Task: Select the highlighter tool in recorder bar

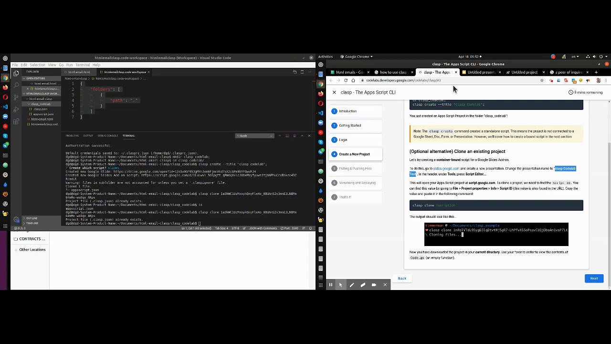Action: tap(363, 285)
